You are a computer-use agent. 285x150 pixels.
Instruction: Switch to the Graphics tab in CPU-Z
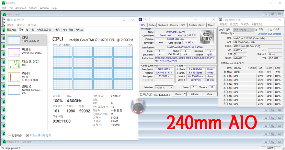pyautogui.click(x=193, y=25)
